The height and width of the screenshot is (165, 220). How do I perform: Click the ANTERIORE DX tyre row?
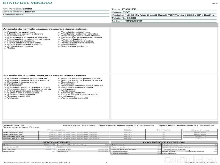tap(13, 132)
